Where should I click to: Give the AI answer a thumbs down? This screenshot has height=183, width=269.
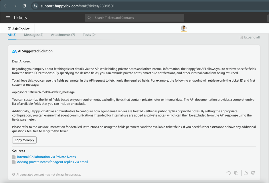click(253, 173)
